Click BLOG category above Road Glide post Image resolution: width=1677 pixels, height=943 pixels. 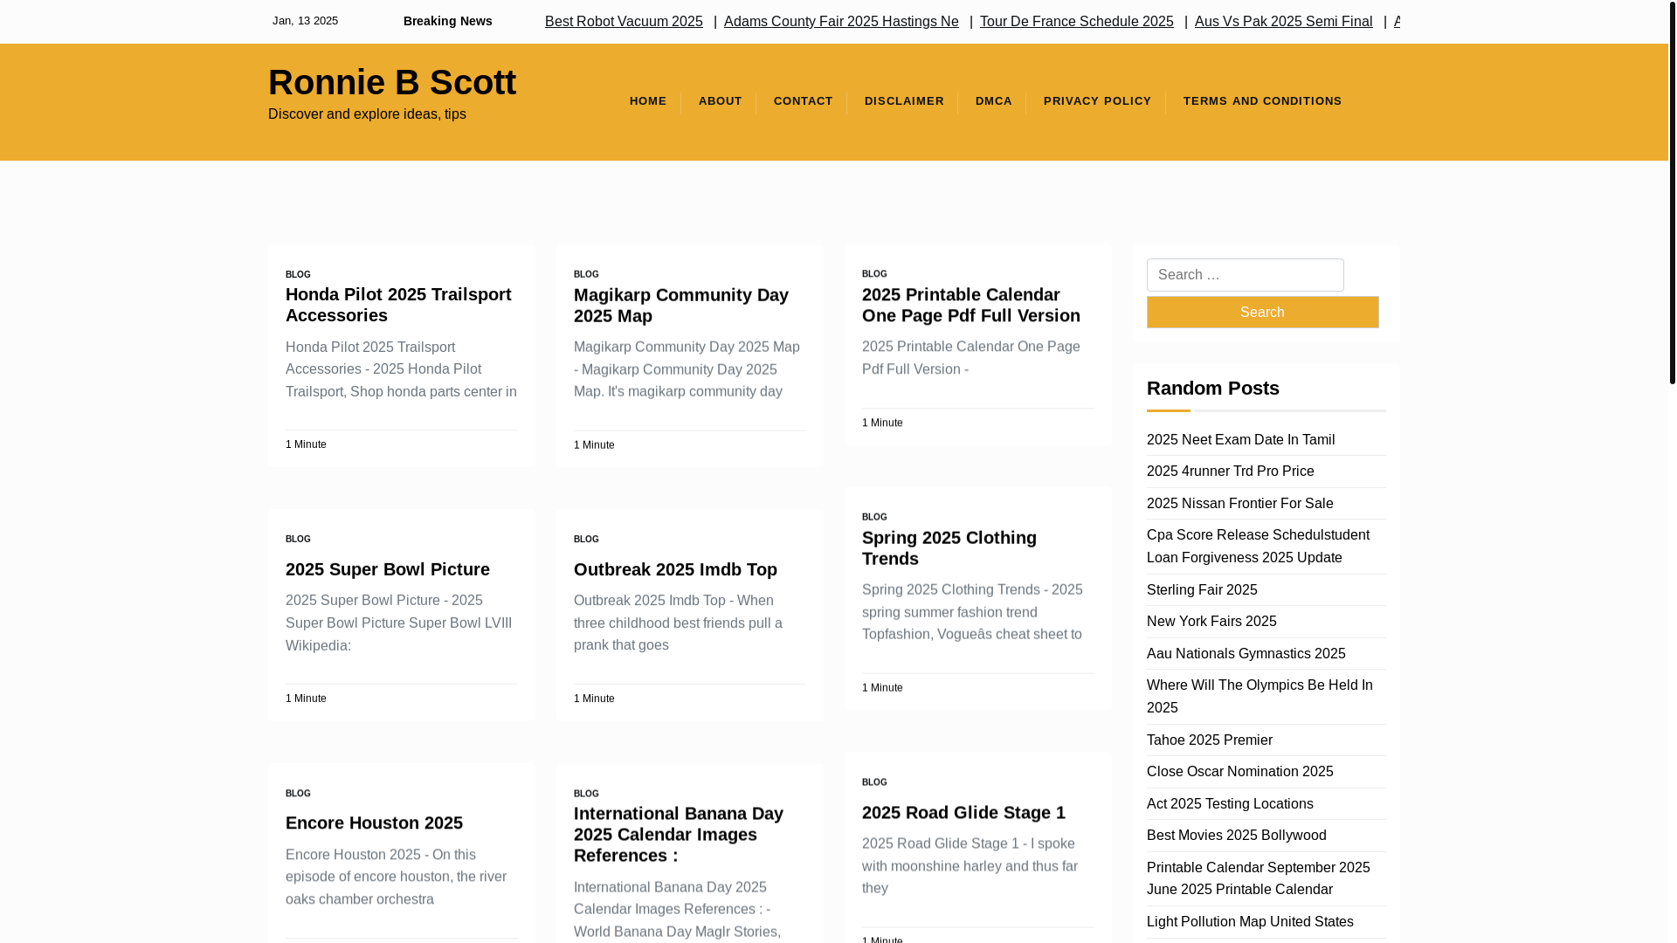874,782
